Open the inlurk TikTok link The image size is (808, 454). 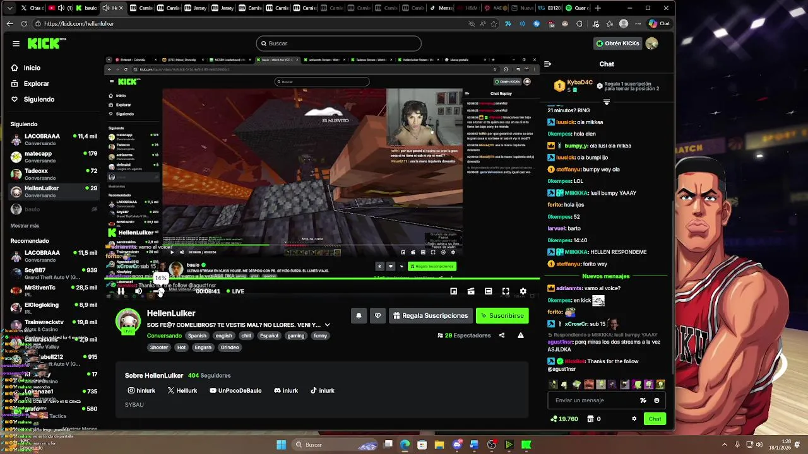[x=322, y=390]
